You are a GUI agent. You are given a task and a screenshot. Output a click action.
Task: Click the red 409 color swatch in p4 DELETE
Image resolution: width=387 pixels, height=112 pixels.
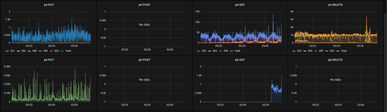click(316, 51)
